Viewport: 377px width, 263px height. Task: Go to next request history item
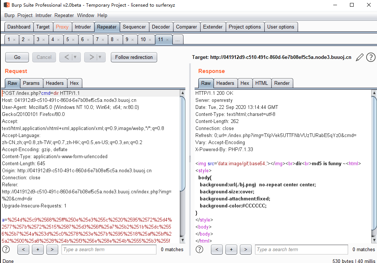pyautogui.click(x=91, y=57)
